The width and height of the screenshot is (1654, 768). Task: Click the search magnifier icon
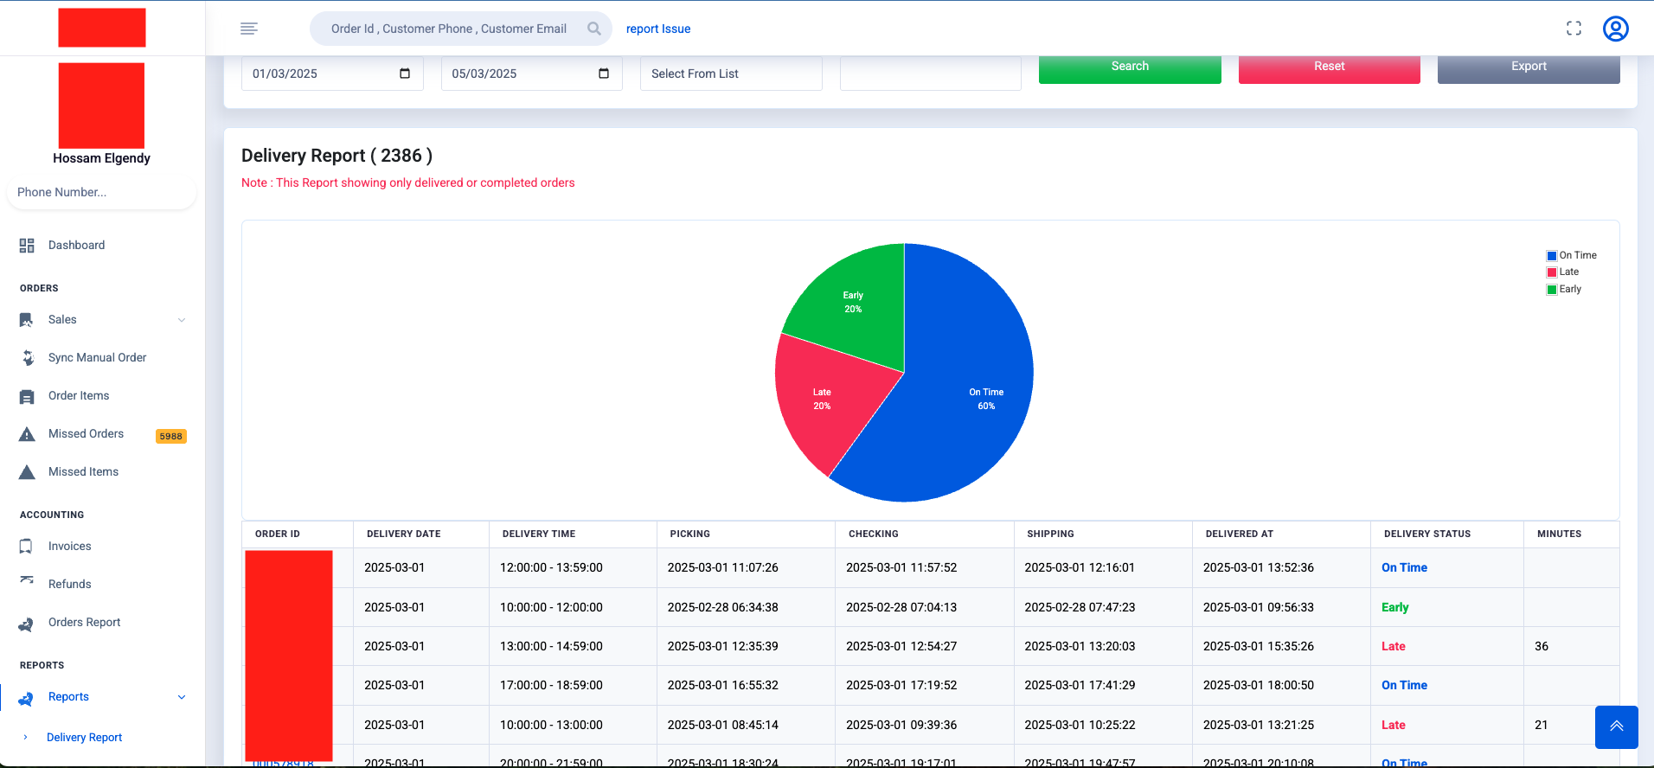click(x=593, y=29)
